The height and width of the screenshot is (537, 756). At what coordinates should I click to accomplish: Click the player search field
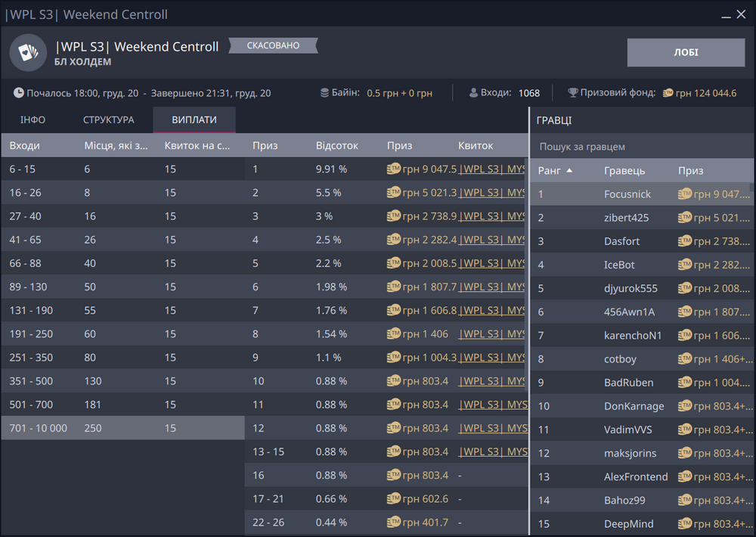[643, 146]
